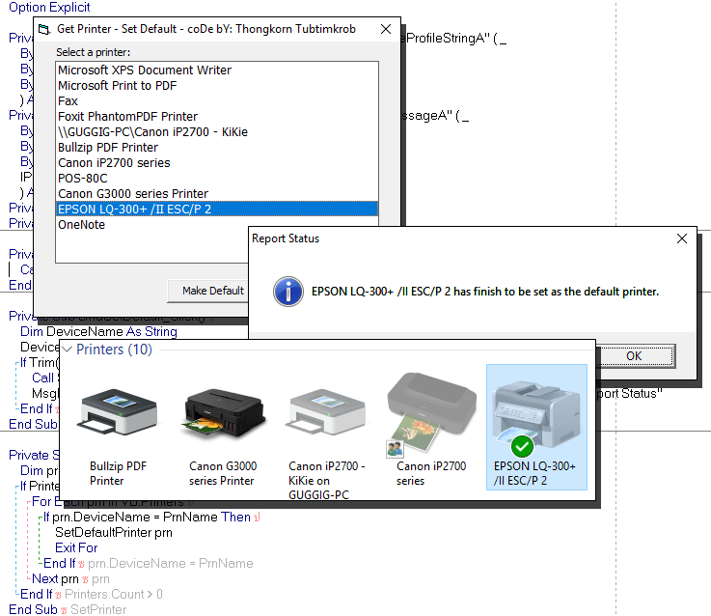
Task: Close the Get Printer window
Action: [386, 29]
